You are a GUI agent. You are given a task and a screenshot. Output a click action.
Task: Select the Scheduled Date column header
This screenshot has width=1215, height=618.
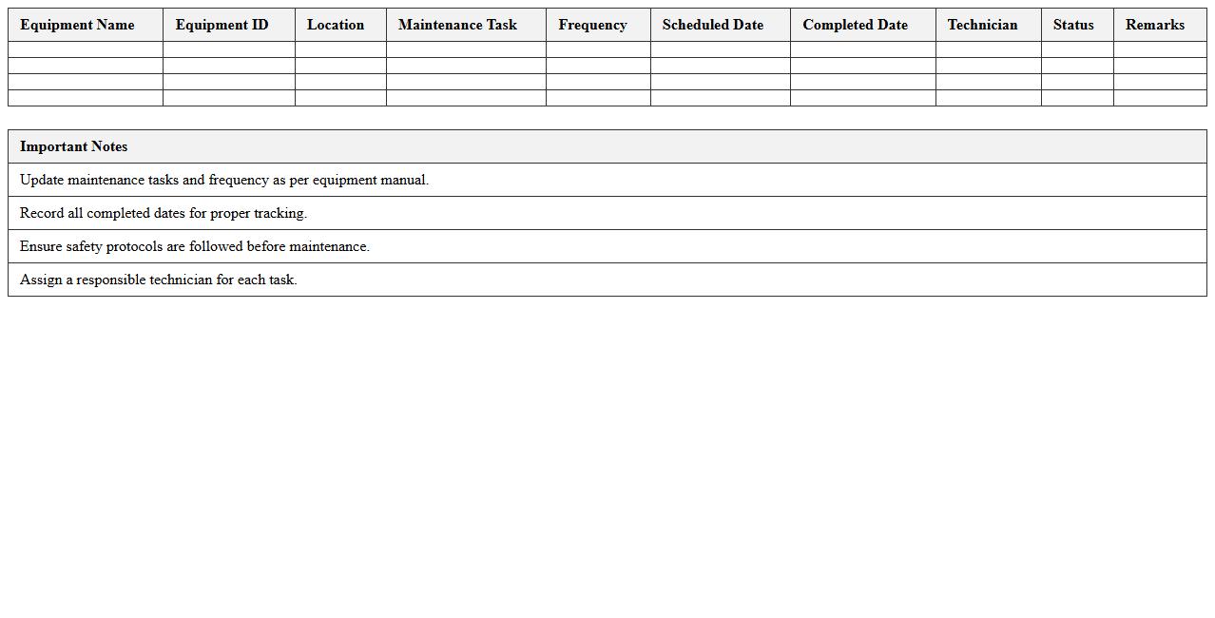[x=713, y=25]
